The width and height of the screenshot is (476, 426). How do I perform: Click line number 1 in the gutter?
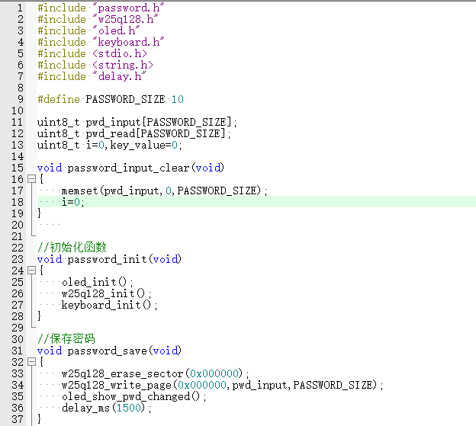21,8
